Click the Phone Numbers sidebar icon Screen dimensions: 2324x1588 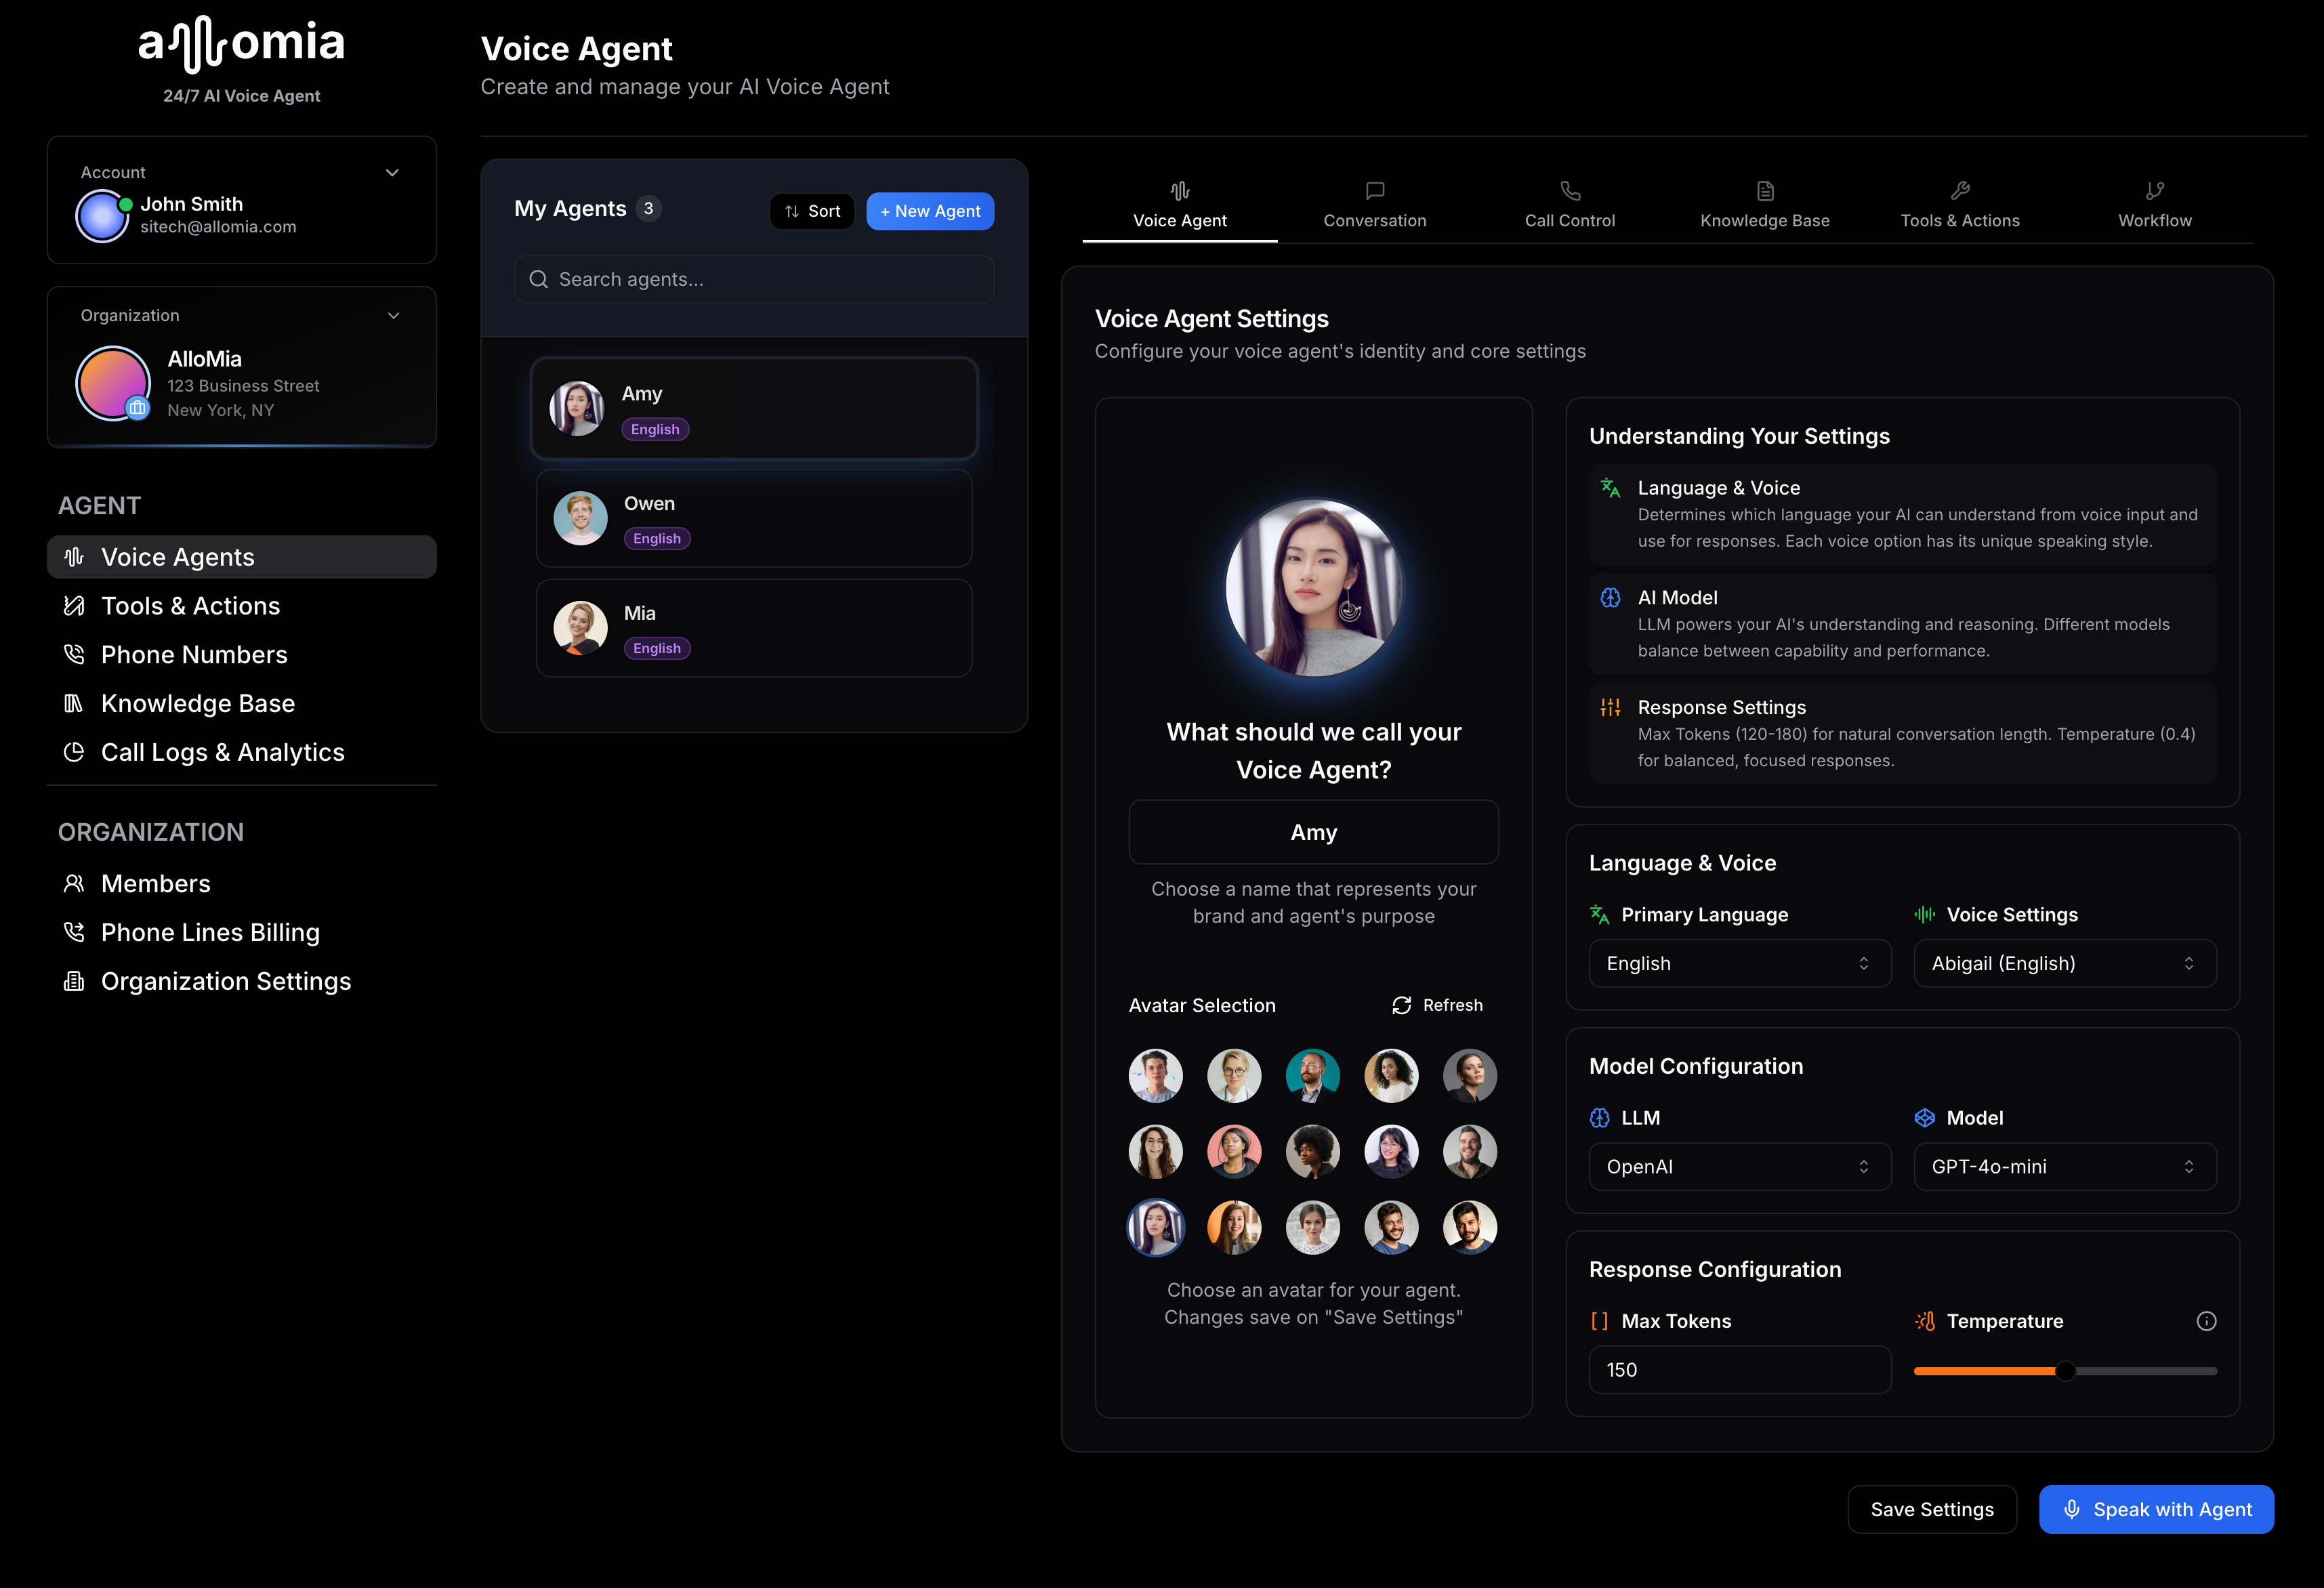click(74, 654)
